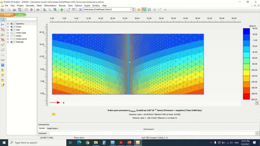The height and width of the screenshot is (146, 260).
Task: Select the cross section line tool
Action: 3,25
